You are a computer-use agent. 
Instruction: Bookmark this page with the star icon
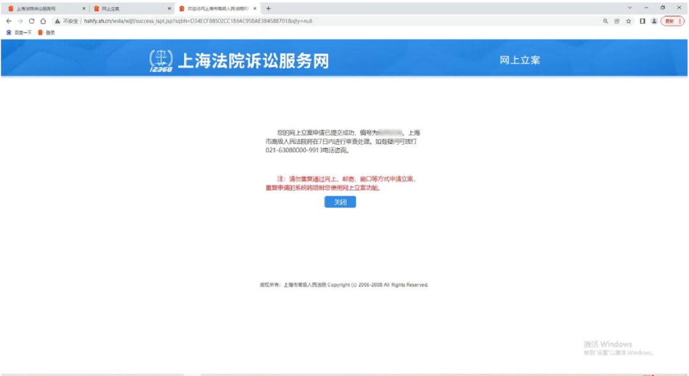[x=629, y=21]
